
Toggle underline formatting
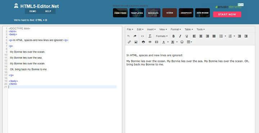(x=187, y=36)
